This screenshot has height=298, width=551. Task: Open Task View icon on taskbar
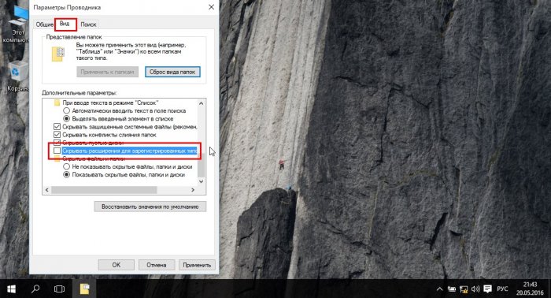59,289
